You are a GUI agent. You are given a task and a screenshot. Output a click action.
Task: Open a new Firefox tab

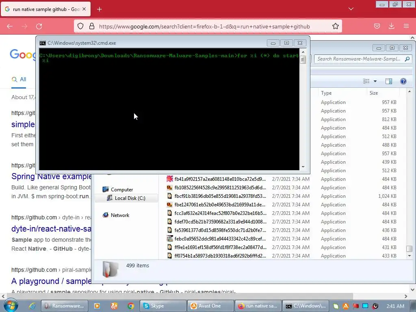(99, 9)
